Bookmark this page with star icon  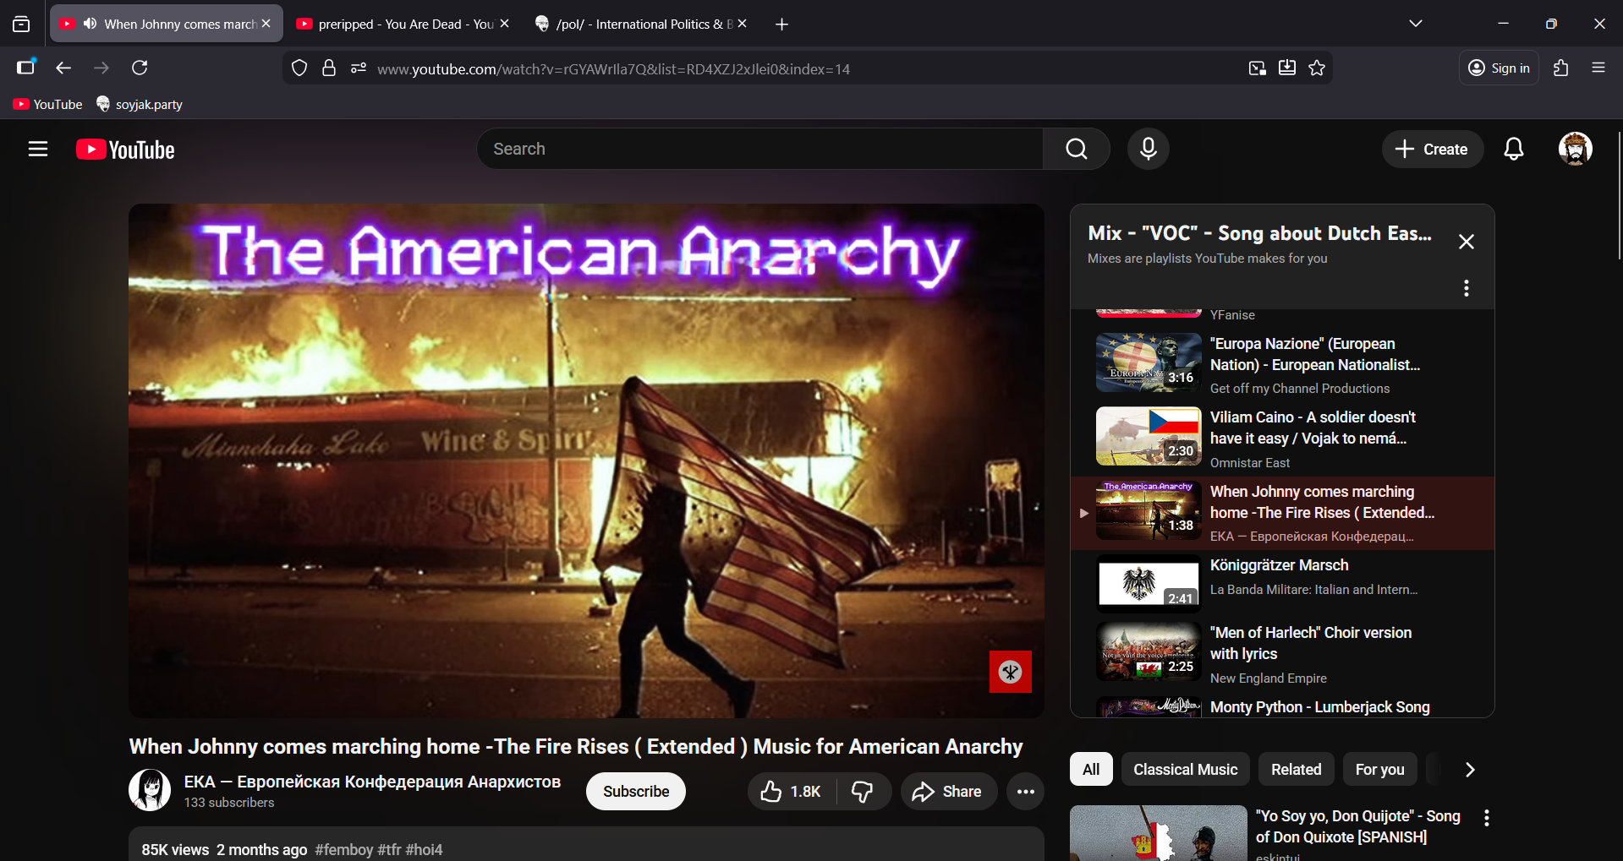(x=1317, y=68)
